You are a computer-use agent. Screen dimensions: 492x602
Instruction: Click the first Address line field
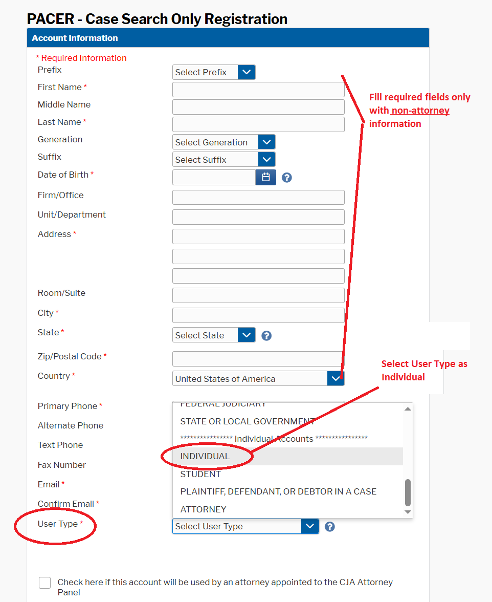click(258, 236)
